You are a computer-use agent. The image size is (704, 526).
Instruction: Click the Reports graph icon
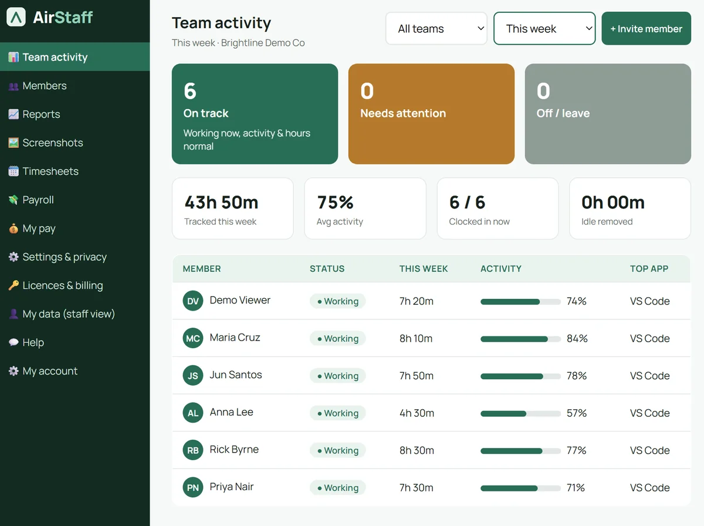point(13,114)
